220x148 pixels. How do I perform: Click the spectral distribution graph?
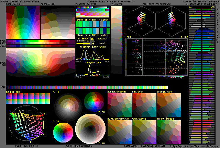[93, 54]
